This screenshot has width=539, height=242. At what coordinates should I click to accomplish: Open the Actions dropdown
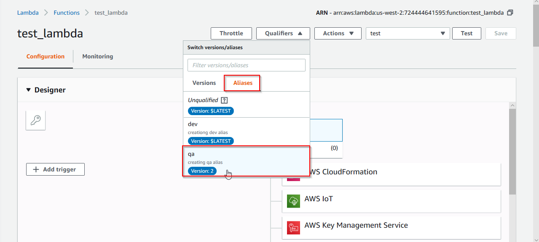338,33
